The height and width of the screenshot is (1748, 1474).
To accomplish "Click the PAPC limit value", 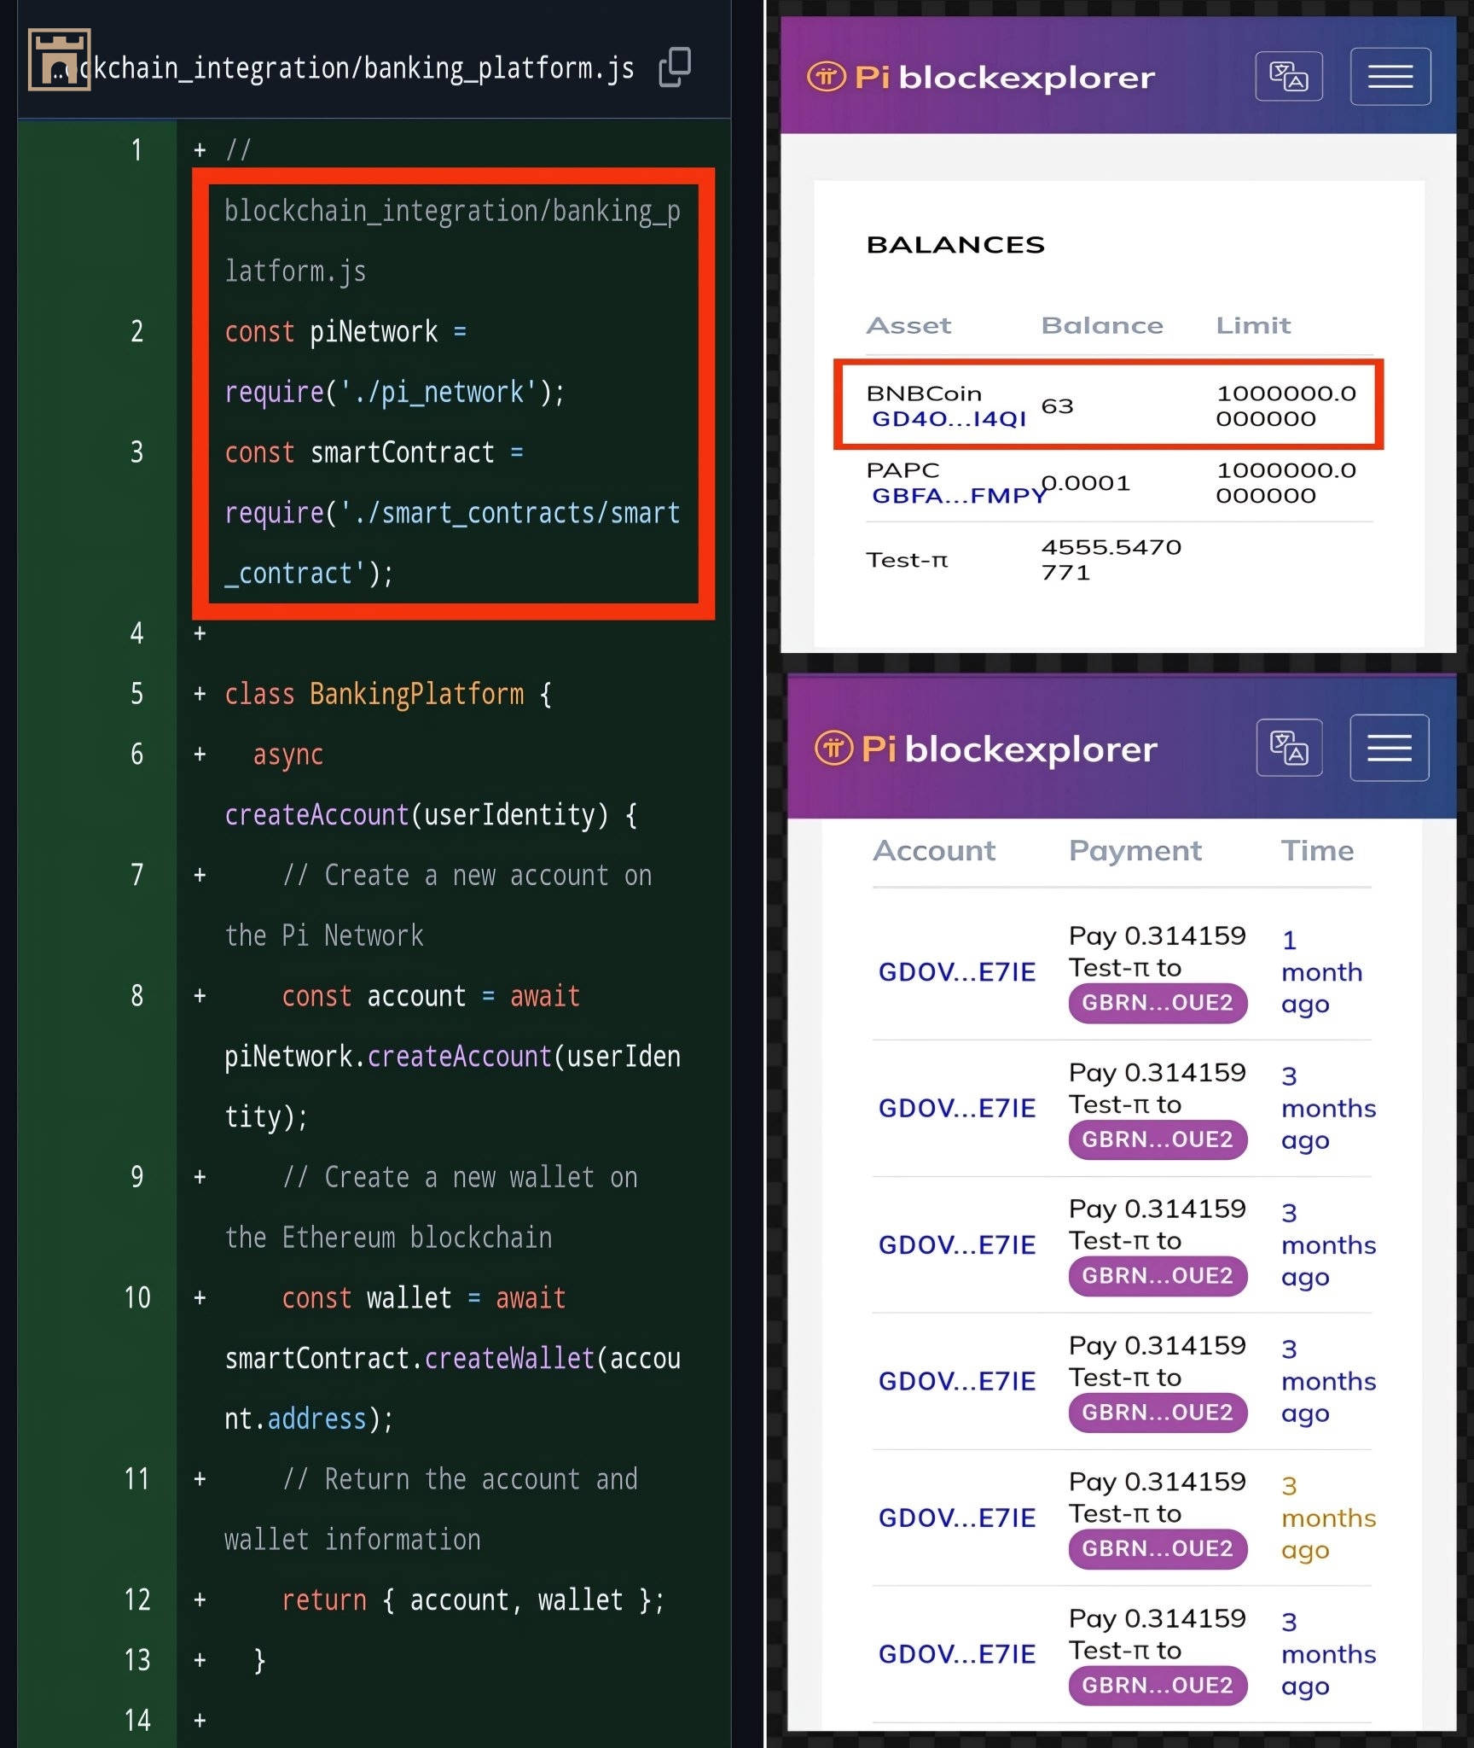I will pos(1285,483).
